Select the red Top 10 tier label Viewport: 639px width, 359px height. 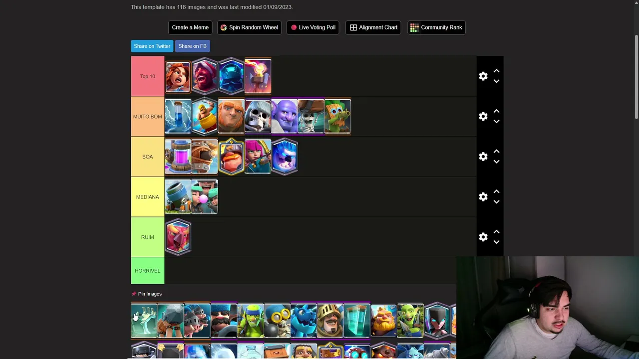pyautogui.click(x=147, y=76)
